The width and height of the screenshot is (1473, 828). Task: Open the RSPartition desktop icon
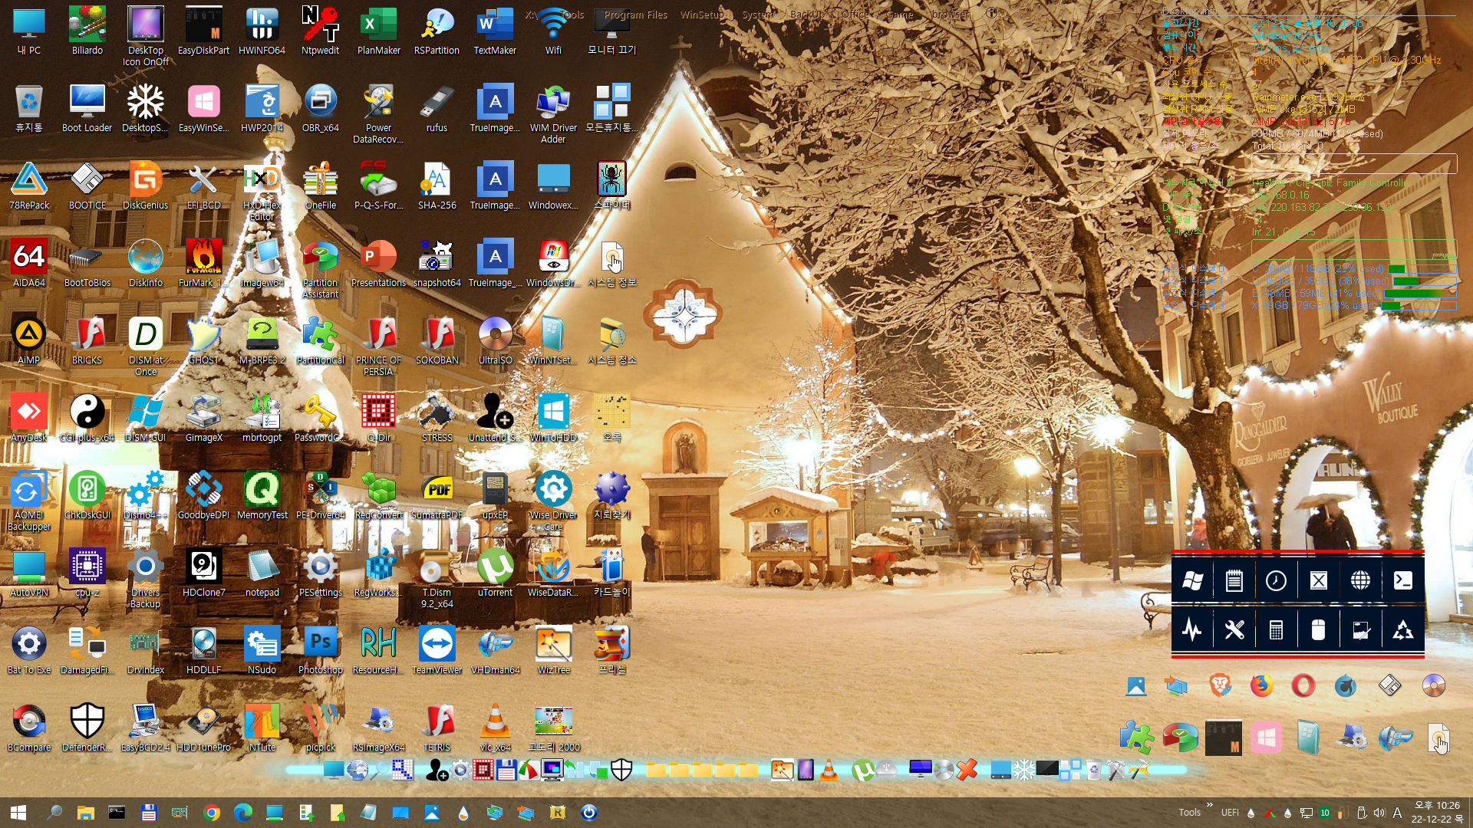[x=437, y=31]
